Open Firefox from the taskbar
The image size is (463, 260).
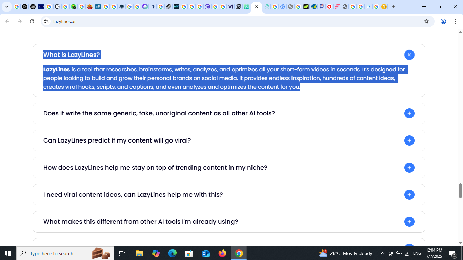tap(222, 253)
